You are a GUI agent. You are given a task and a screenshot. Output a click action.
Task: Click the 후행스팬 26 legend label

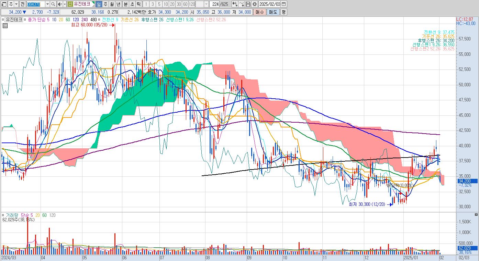pos(152,20)
